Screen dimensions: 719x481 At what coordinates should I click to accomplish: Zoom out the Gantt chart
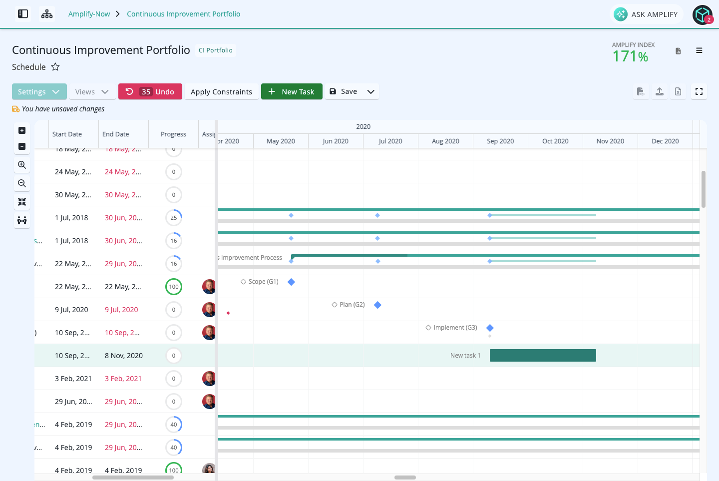tap(22, 183)
